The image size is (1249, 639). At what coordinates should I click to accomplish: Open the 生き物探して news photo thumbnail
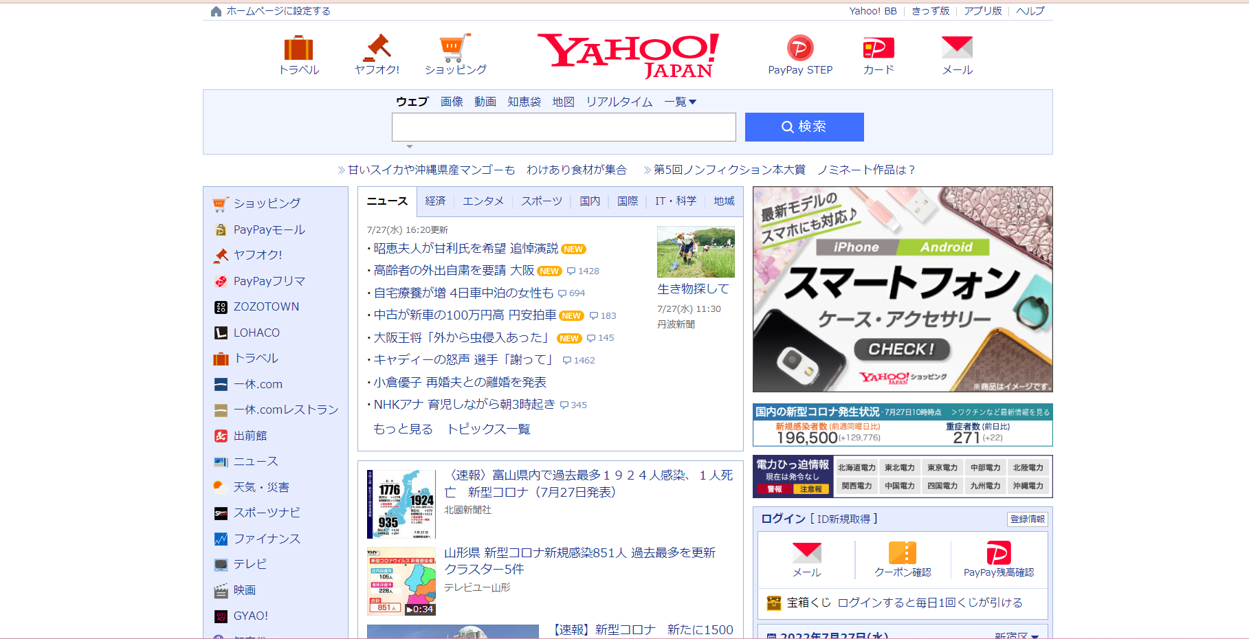(x=696, y=252)
